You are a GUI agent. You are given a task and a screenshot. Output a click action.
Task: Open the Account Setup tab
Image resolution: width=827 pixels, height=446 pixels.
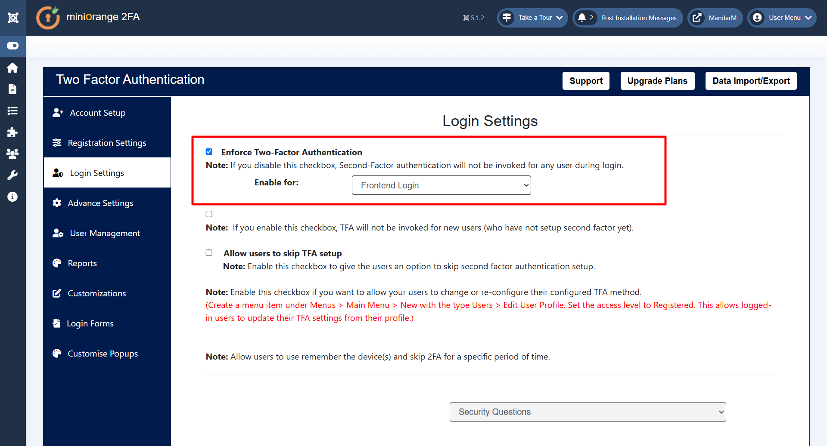107,113
